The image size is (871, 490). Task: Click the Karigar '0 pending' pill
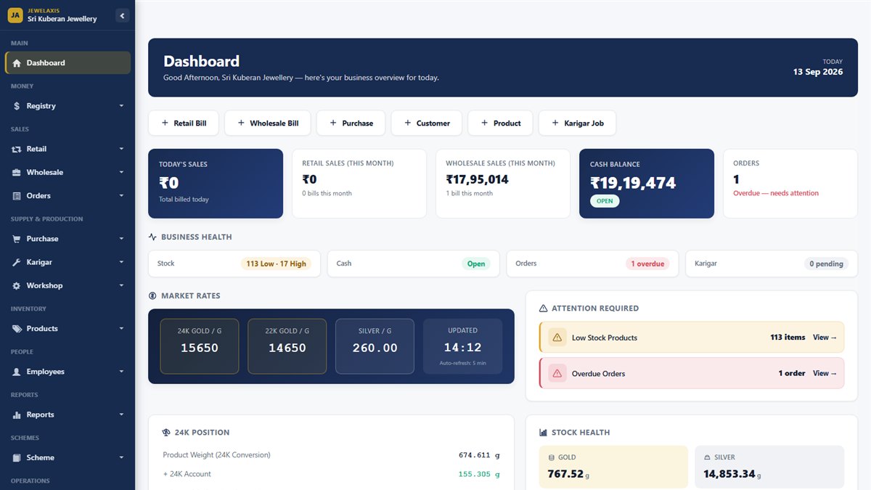click(826, 264)
